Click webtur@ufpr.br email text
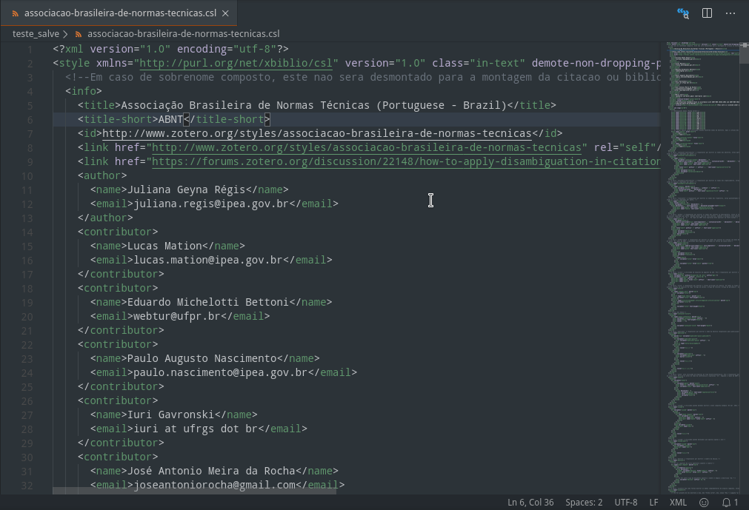The width and height of the screenshot is (749, 510). (x=177, y=317)
